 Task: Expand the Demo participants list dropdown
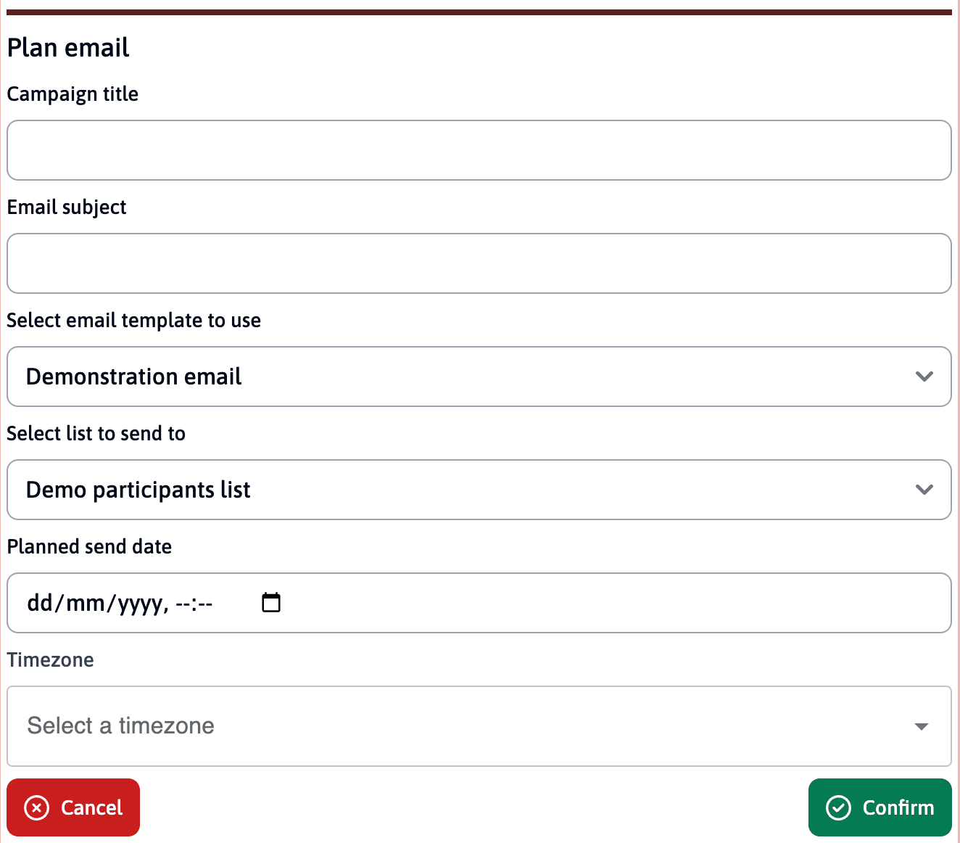(x=479, y=490)
